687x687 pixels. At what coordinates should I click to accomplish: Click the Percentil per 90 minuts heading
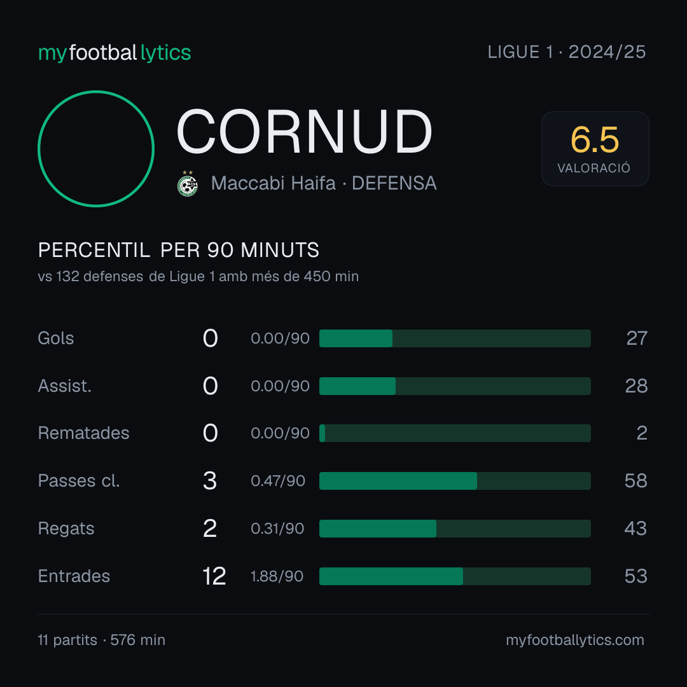pos(178,250)
